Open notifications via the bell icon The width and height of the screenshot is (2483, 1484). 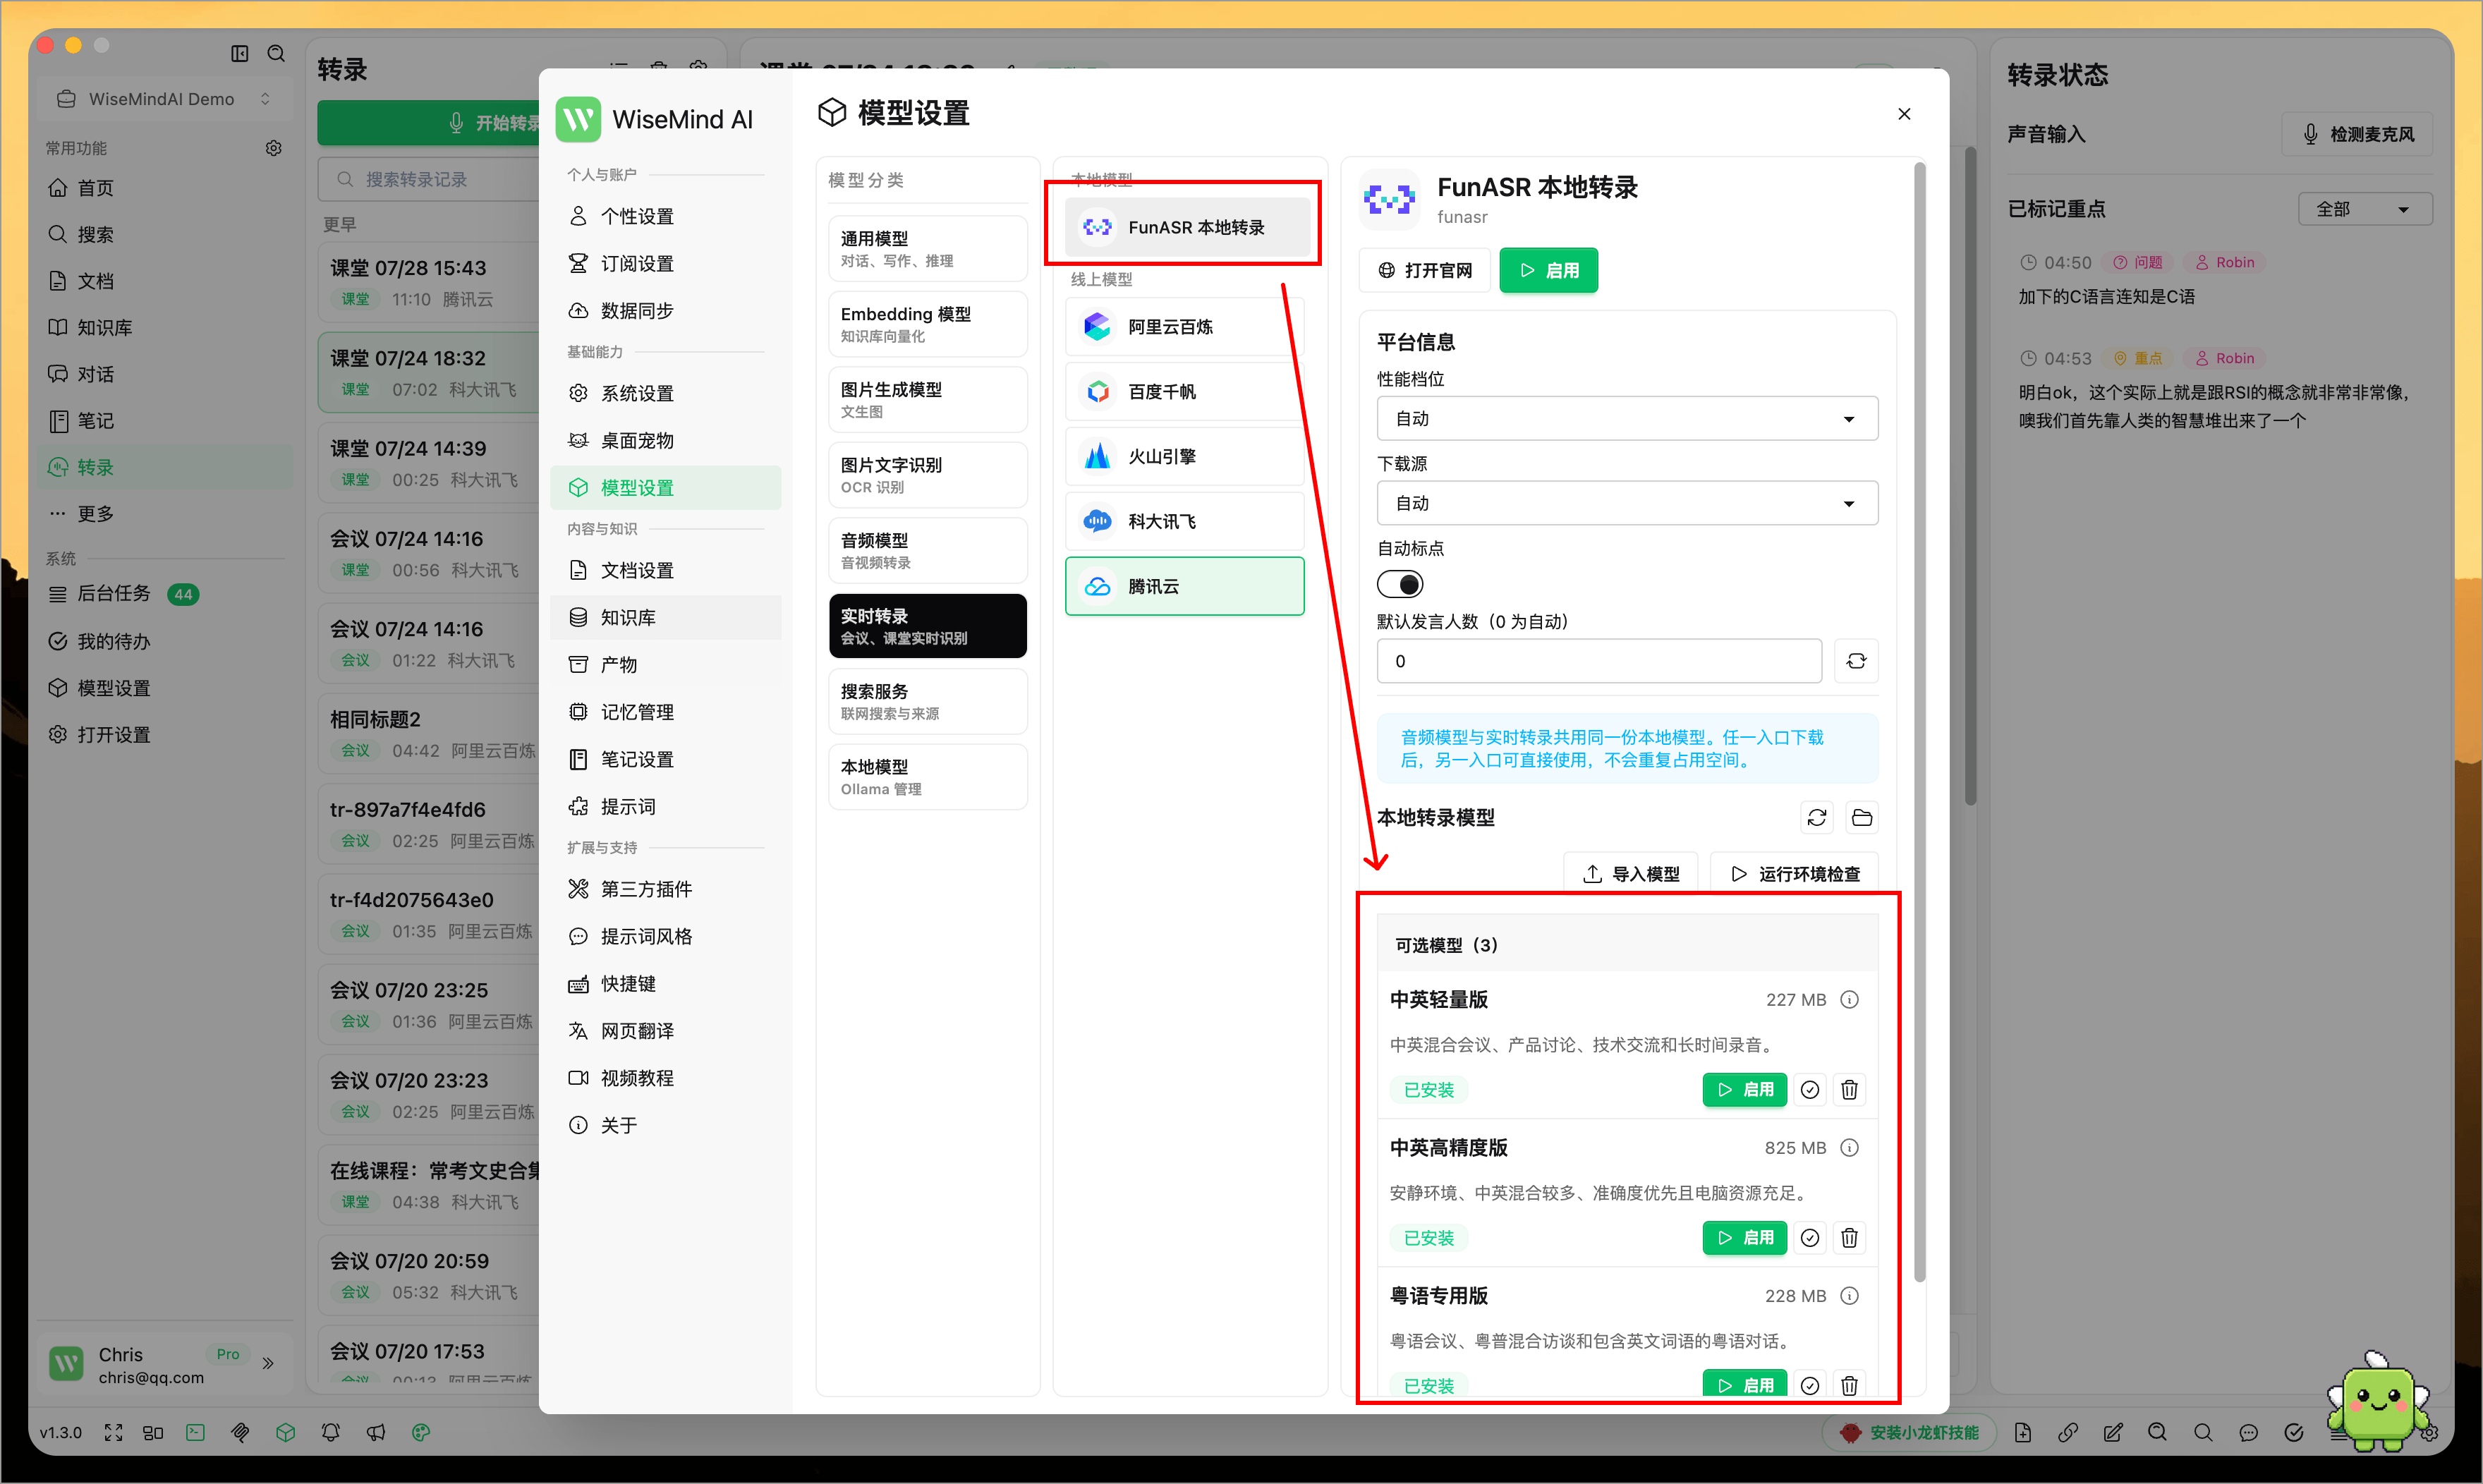click(331, 1433)
